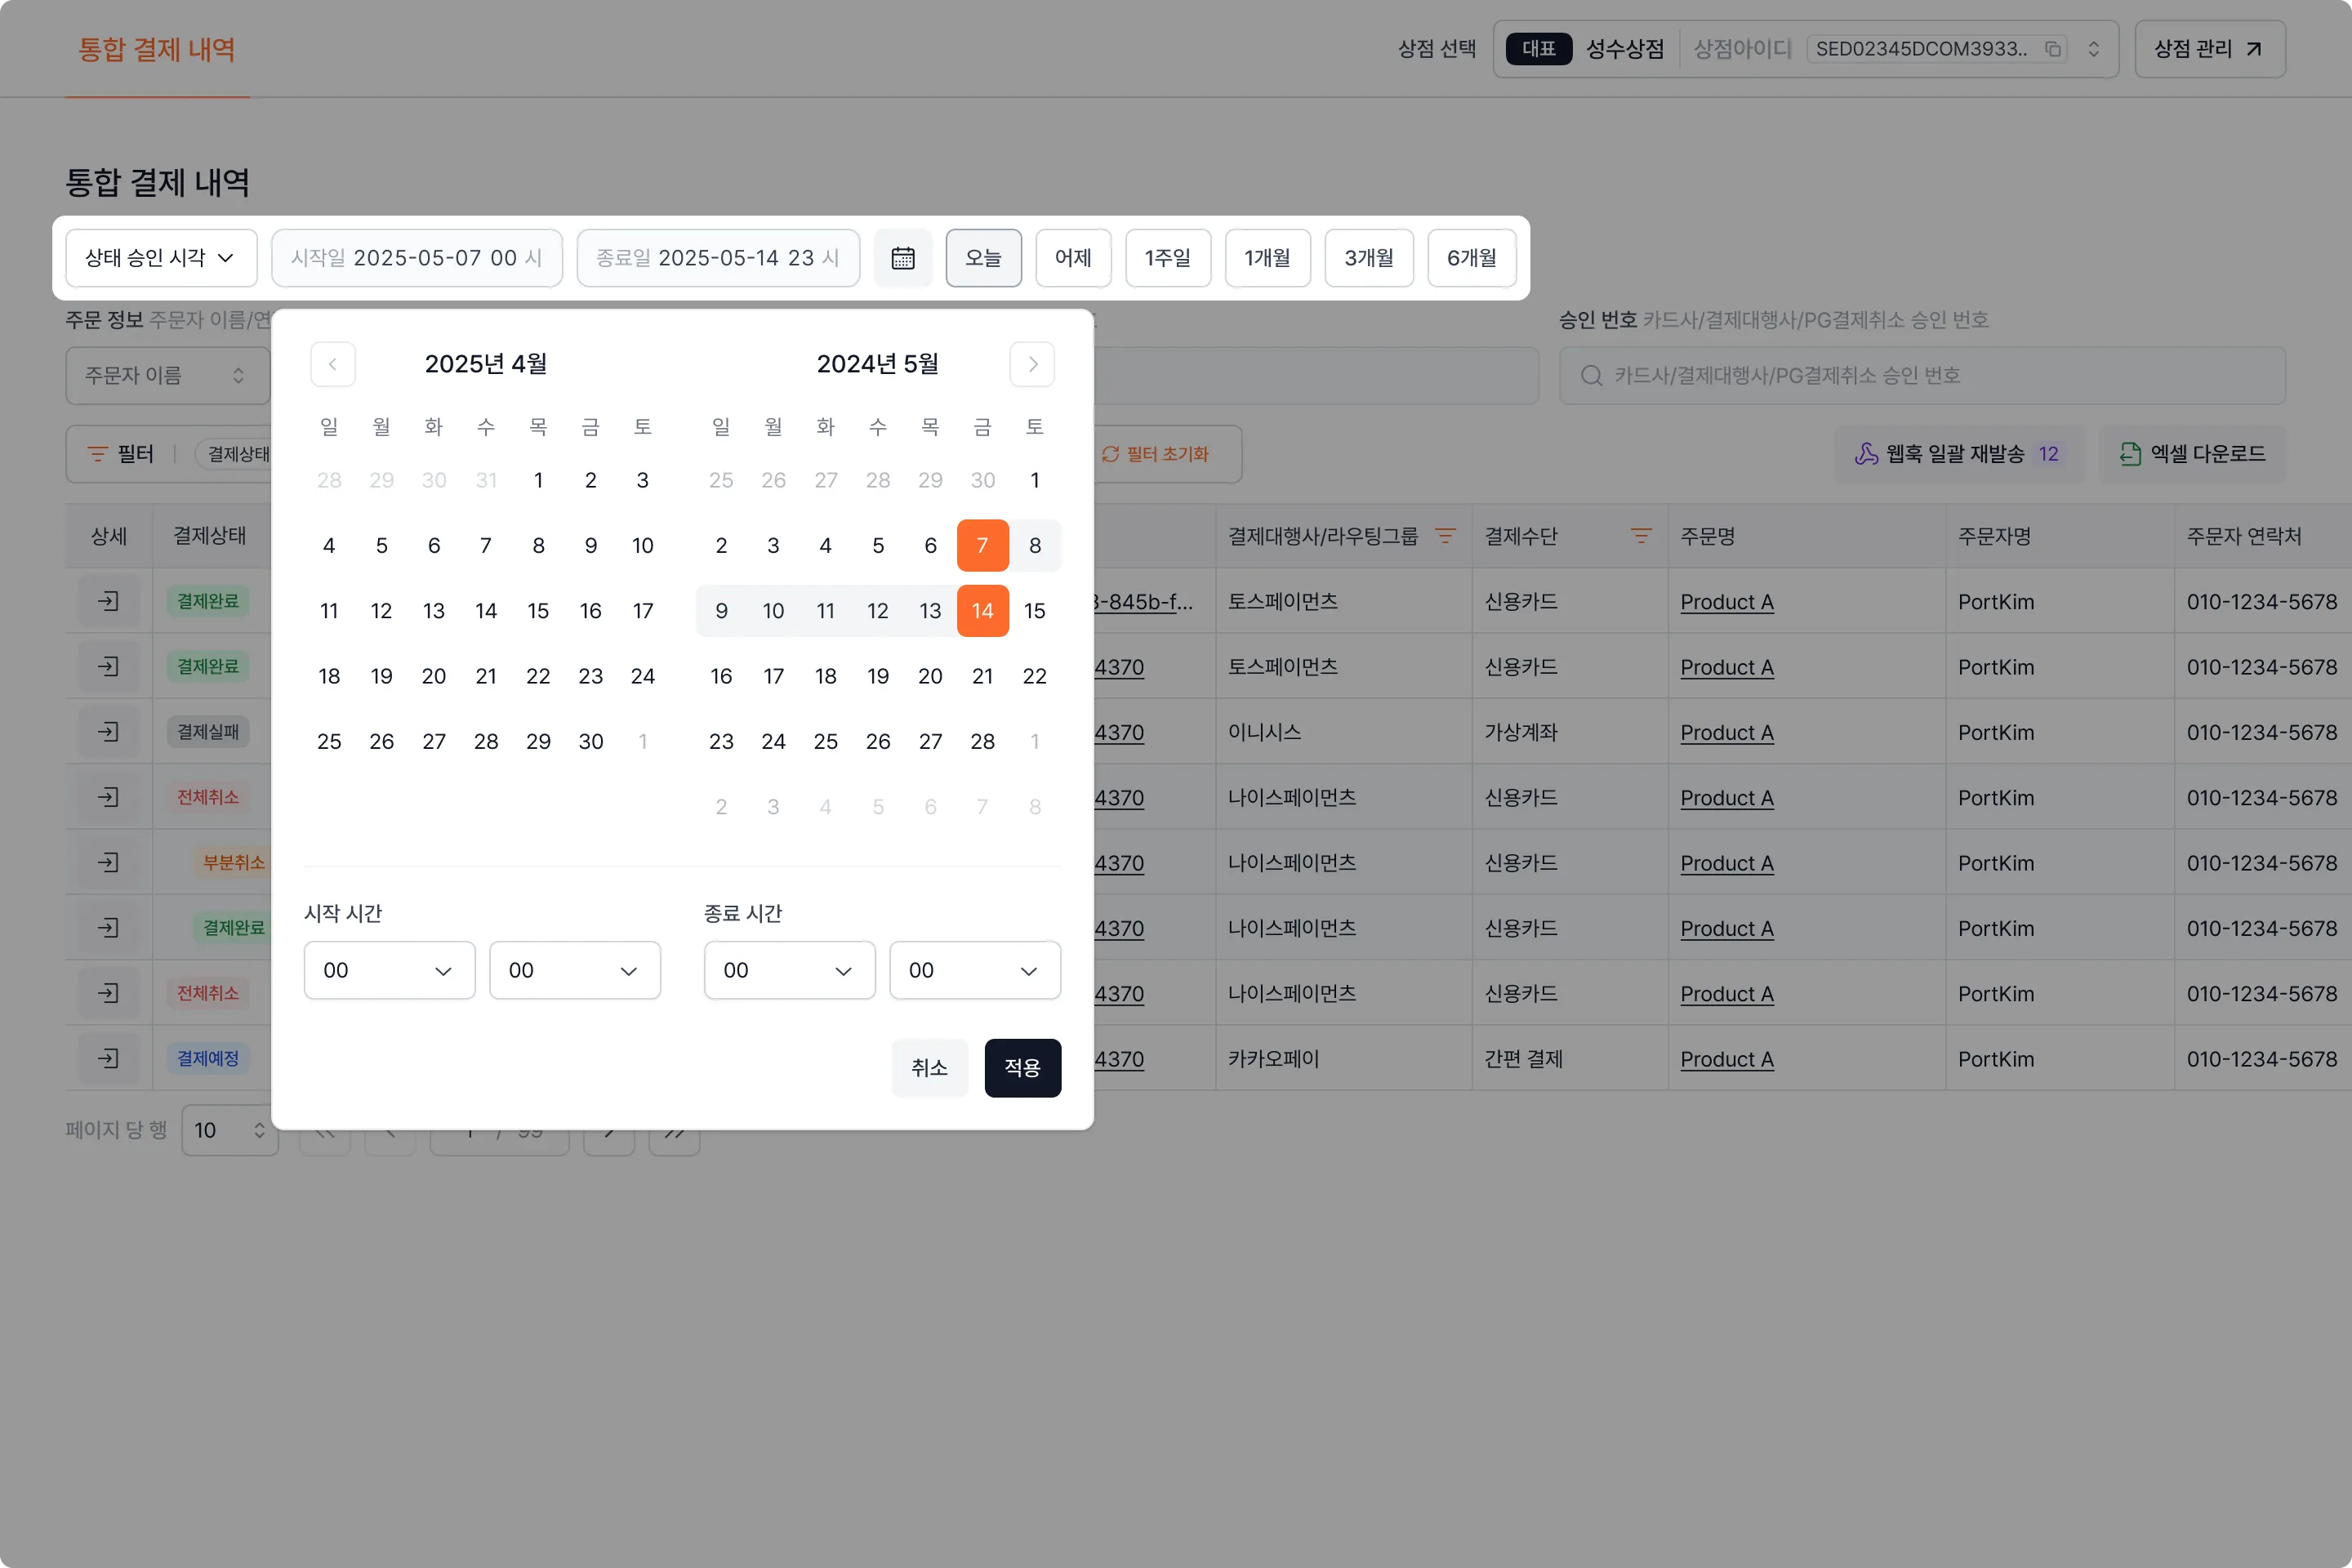
Task: Click the 적용 apply button
Action: coord(1022,1067)
